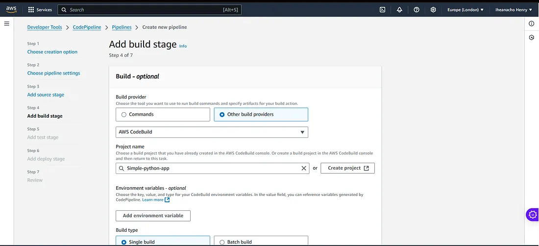Go to Step 2 Choose pipeline settings
The height and width of the screenshot is (246, 539).
pyautogui.click(x=53, y=73)
